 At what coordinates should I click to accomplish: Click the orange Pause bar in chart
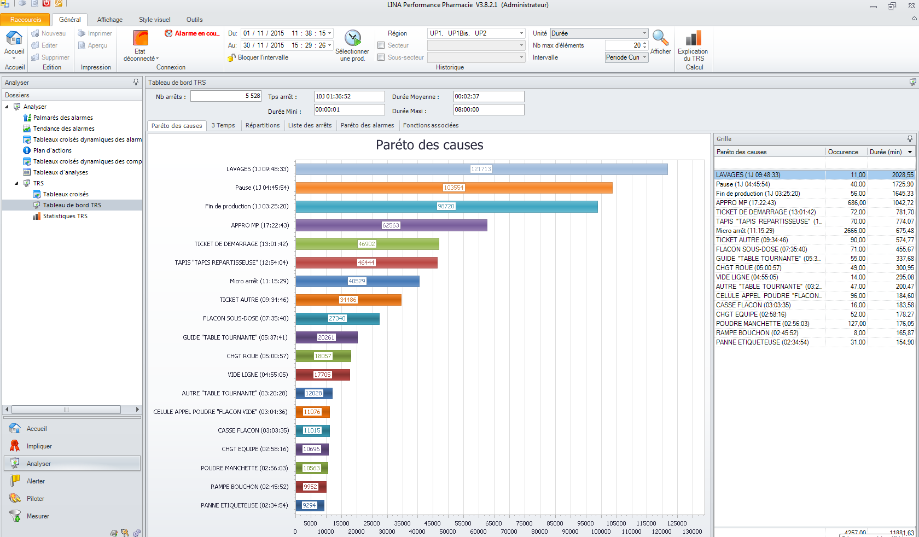[x=454, y=188]
